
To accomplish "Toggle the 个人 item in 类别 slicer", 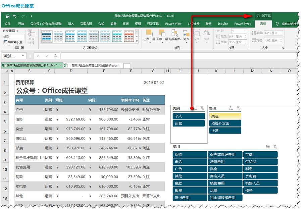I will [x=189, y=116].
